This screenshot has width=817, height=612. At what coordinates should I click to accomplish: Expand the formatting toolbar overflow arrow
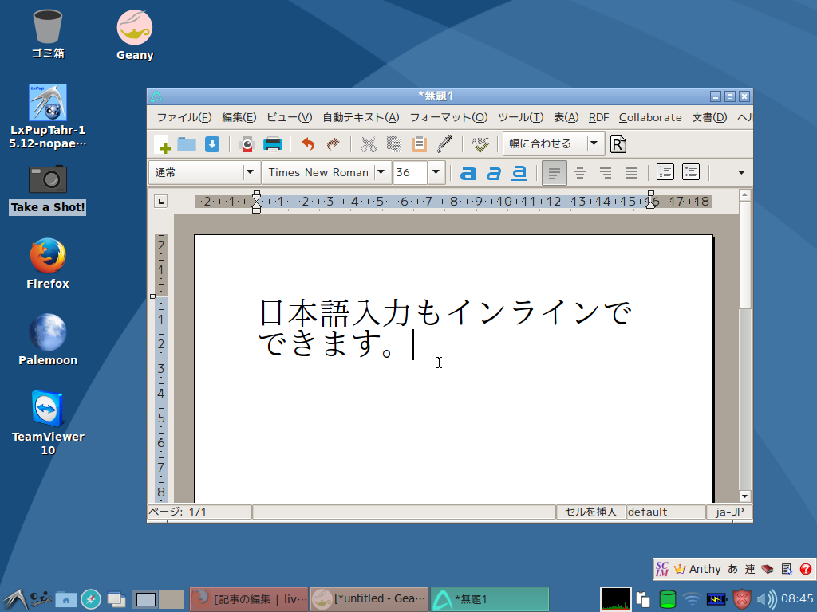point(741,173)
